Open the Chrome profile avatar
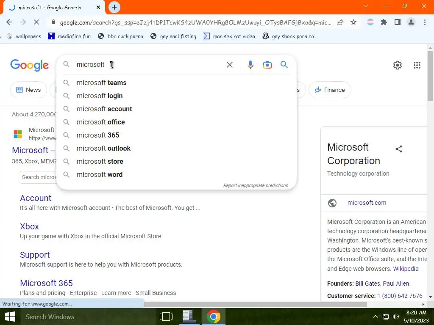Image resolution: width=434 pixels, height=325 pixels. tap(411, 22)
